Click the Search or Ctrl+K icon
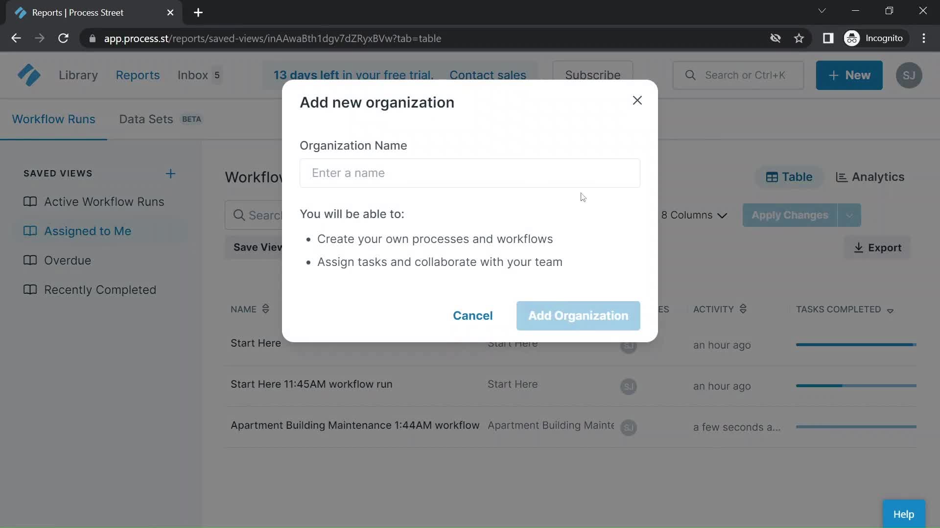 coord(690,75)
